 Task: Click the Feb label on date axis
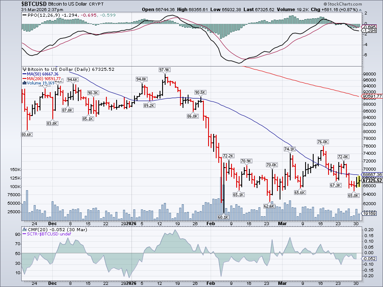click(211, 223)
